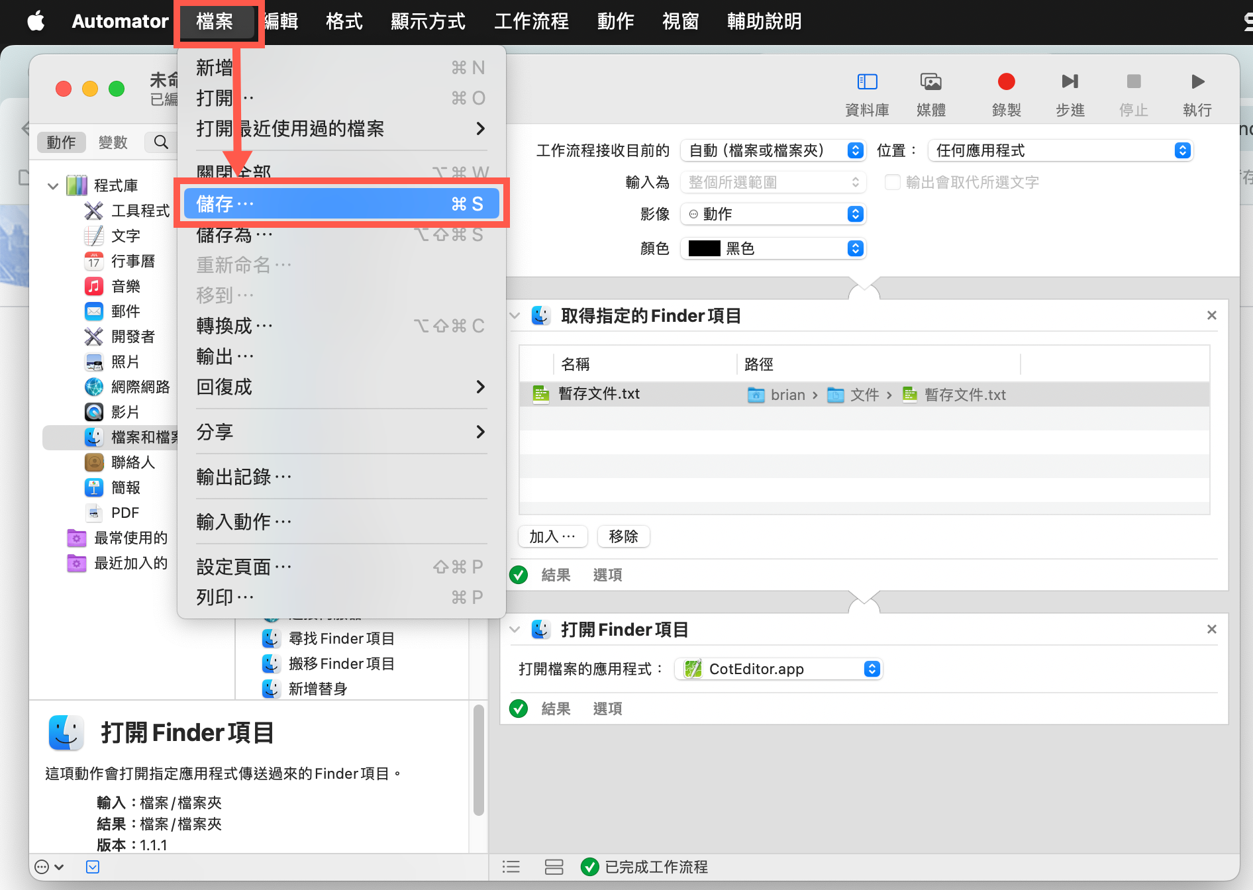Open 影像 image dropdown

point(773,214)
